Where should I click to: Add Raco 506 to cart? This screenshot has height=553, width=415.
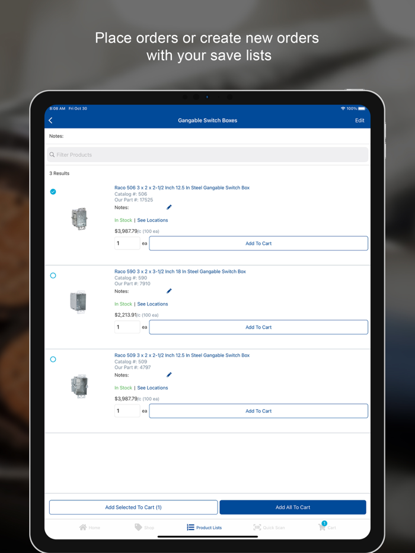point(258,243)
